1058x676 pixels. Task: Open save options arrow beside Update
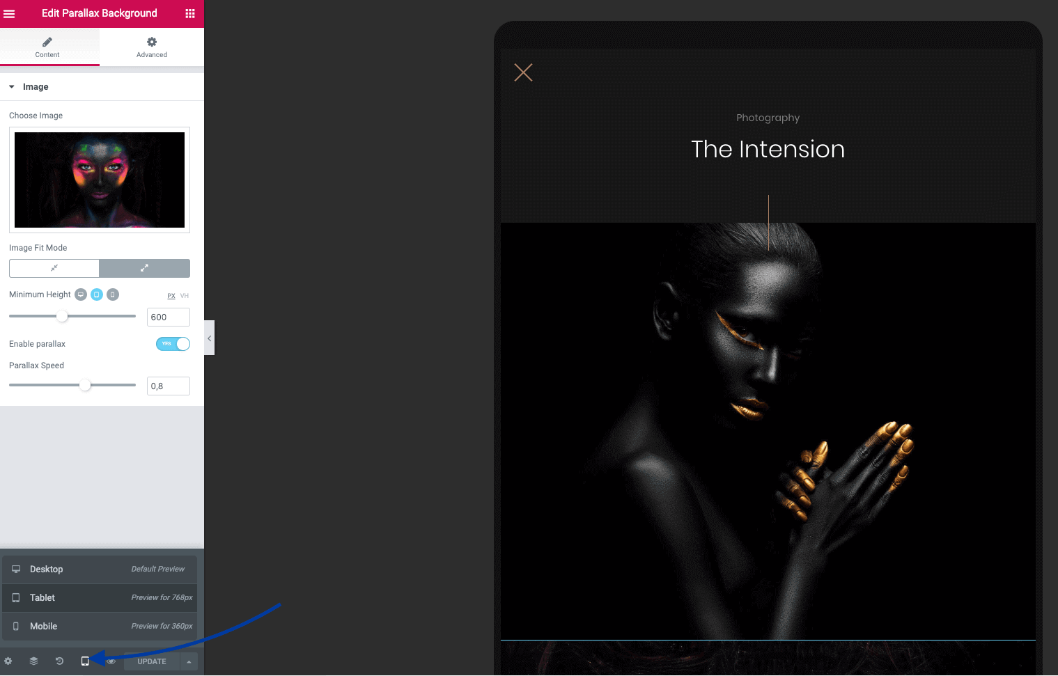189,661
